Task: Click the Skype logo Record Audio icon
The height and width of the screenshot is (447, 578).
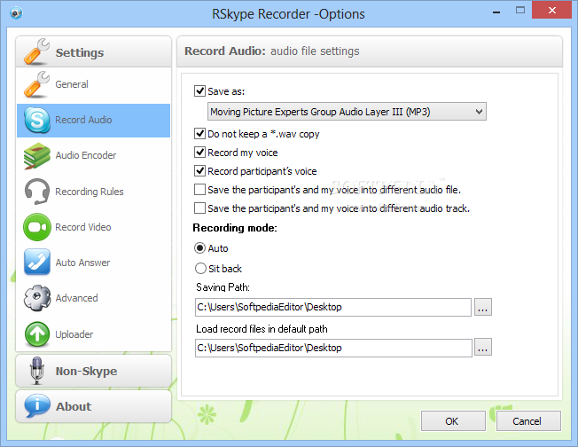Action: 37,121
